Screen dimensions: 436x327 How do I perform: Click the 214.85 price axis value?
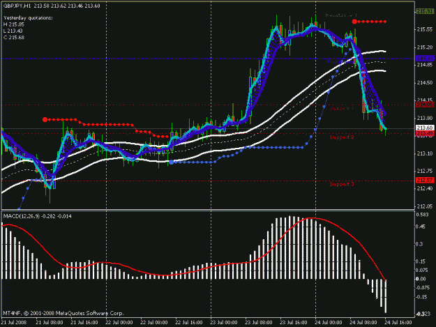click(x=425, y=65)
